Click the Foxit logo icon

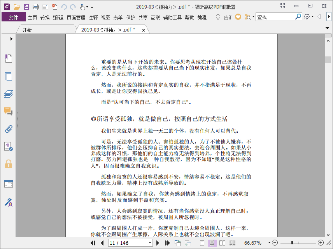[7, 7]
